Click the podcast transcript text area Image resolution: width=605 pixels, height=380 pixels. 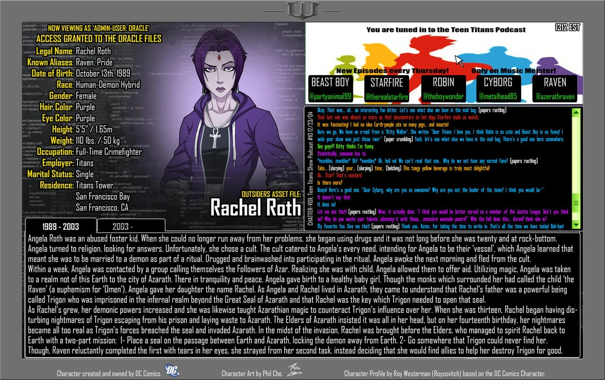[443, 168]
